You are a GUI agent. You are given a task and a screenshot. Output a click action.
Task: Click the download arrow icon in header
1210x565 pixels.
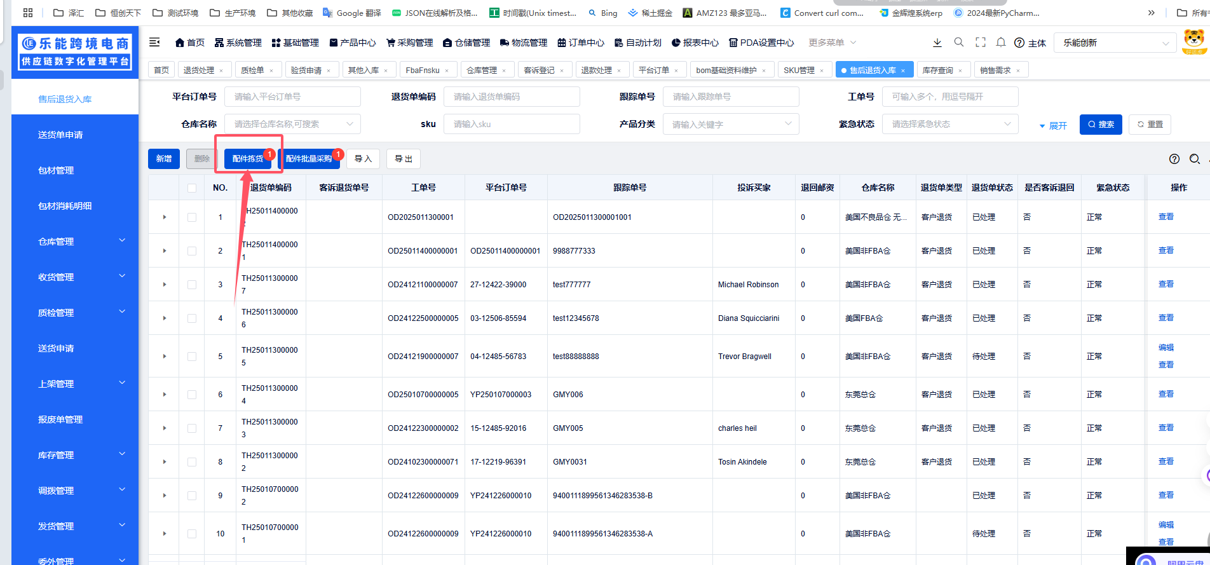pyautogui.click(x=937, y=43)
